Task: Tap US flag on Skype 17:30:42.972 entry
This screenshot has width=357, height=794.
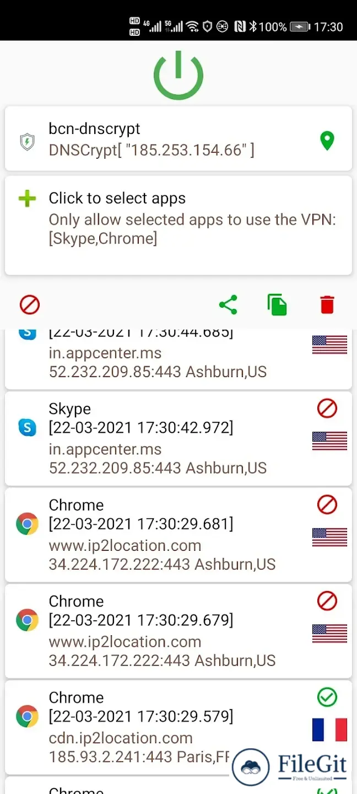Action: 329,441
